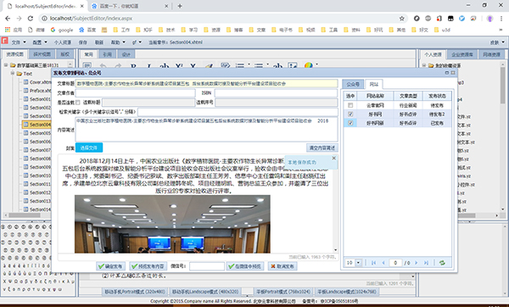Viewport: 509px width, 307px height.
Task: Click the 确定发布 button
Action: [x=110, y=266]
